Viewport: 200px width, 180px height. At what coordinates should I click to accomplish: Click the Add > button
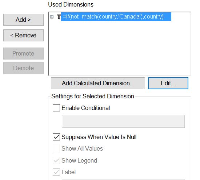click(23, 20)
